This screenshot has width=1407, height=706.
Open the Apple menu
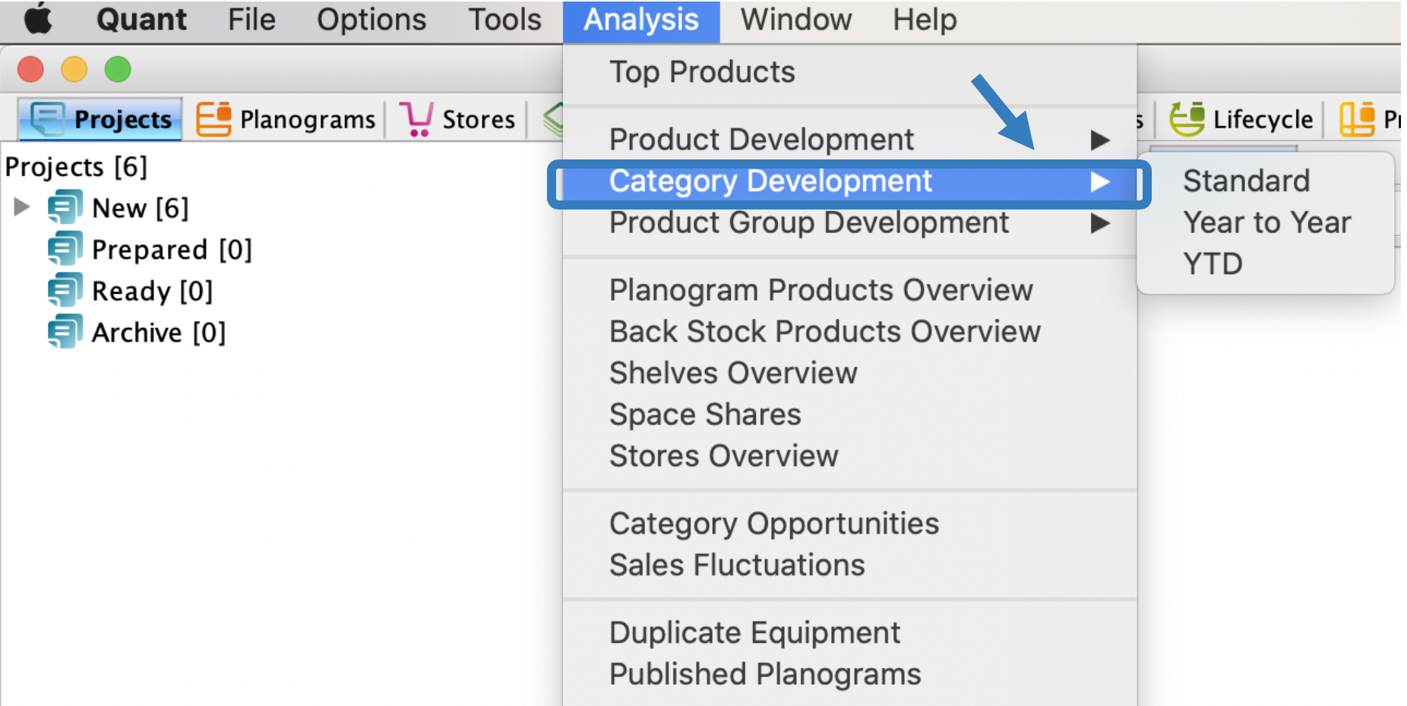[x=38, y=20]
